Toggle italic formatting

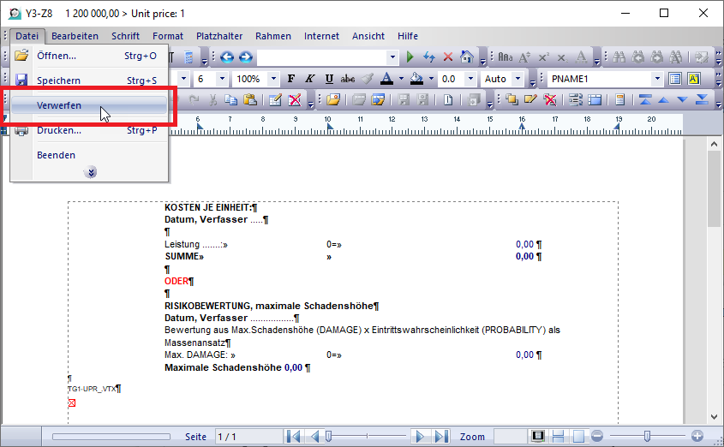tap(310, 79)
